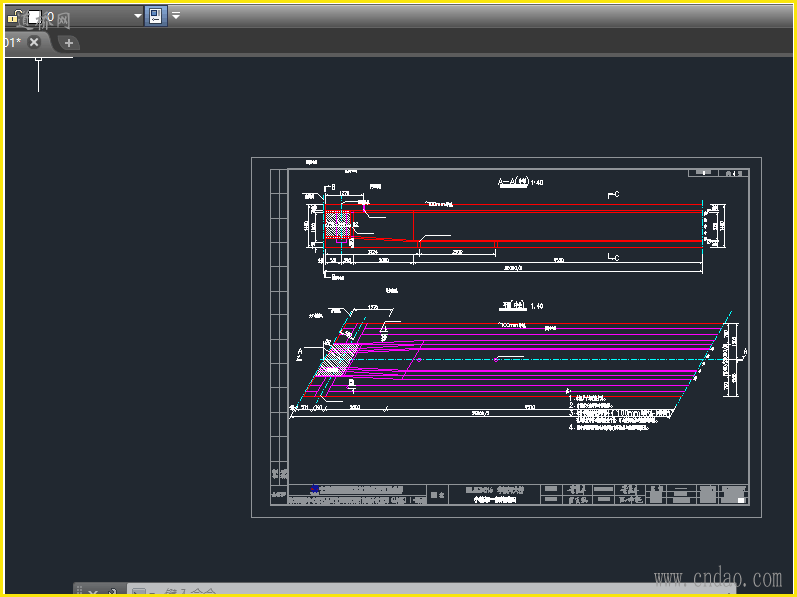The width and height of the screenshot is (797, 597).
Task: Click the layer state icon beside layer dropdown
Action: click(156, 16)
